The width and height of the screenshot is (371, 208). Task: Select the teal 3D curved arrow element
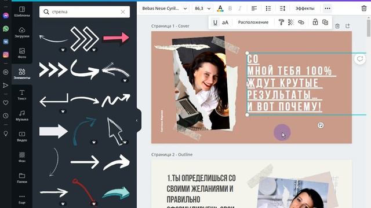pyautogui.click(x=116, y=192)
